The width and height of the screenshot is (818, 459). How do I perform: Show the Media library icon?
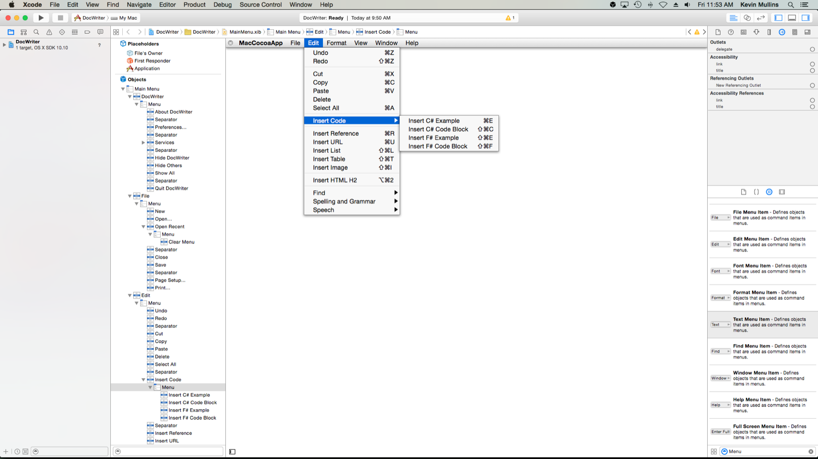tap(782, 192)
